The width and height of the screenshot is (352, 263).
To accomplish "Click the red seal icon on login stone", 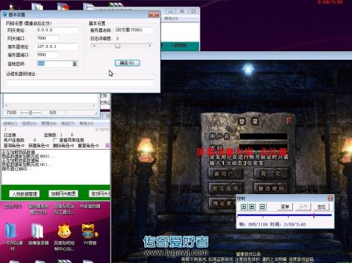I will [x=289, y=120].
